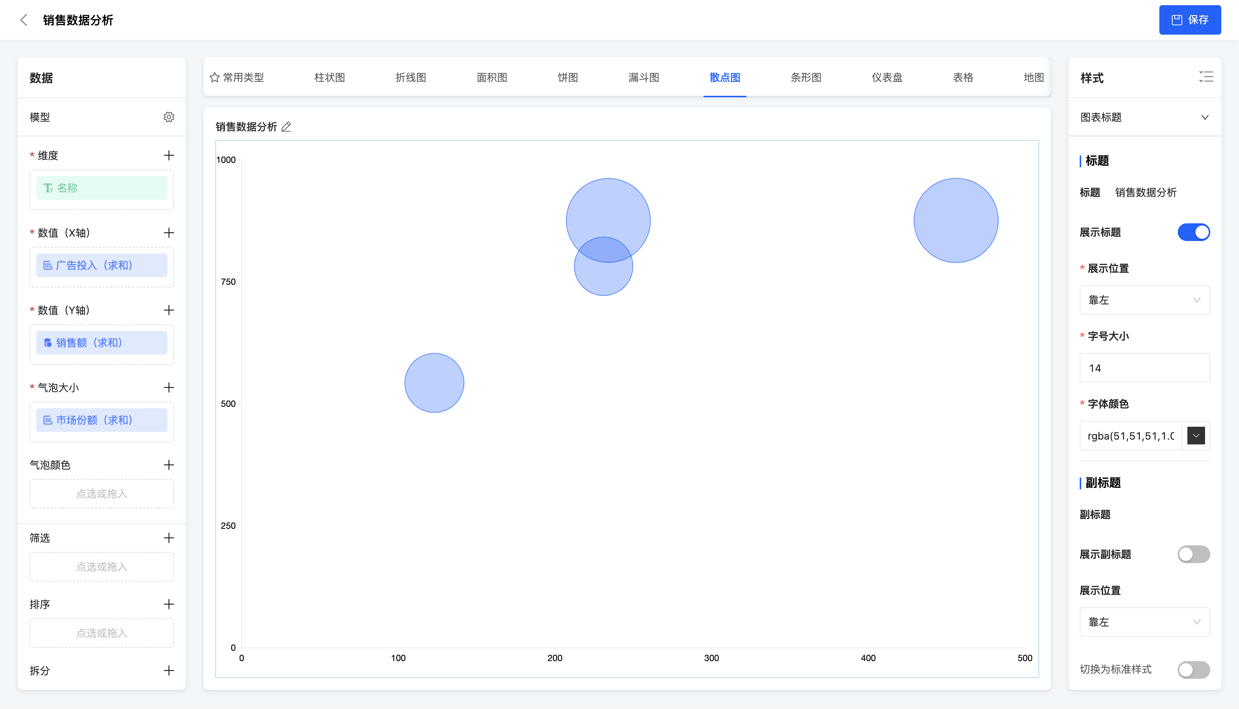Open the font color swatch picker
This screenshot has width=1239, height=709.
[1195, 436]
